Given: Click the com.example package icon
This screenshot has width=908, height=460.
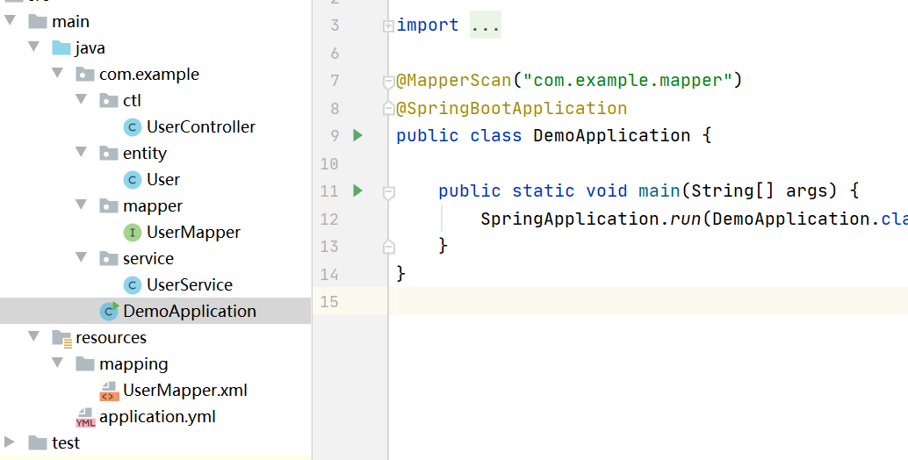Looking at the screenshot, I should [x=85, y=74].
